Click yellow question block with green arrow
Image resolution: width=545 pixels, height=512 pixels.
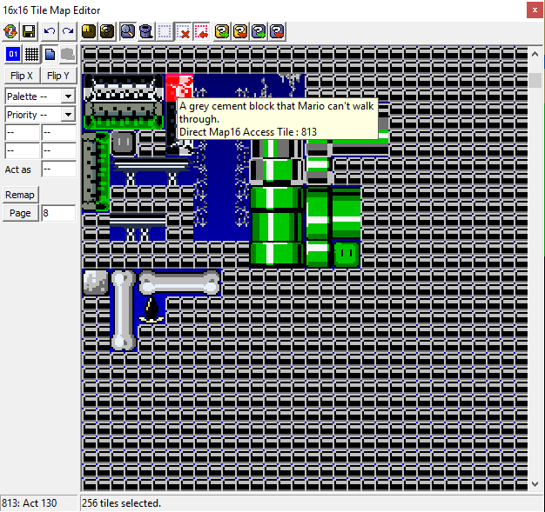[x=223, y=31]
